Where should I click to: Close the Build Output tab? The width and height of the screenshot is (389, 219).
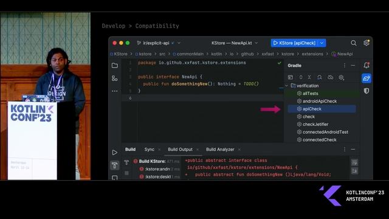coord(198,150)
